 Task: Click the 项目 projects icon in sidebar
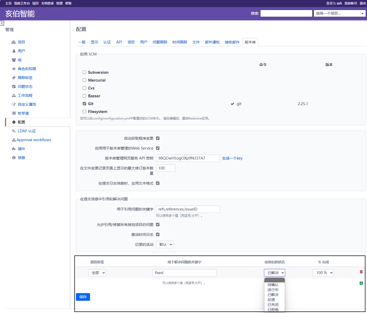tap(14, 42)
